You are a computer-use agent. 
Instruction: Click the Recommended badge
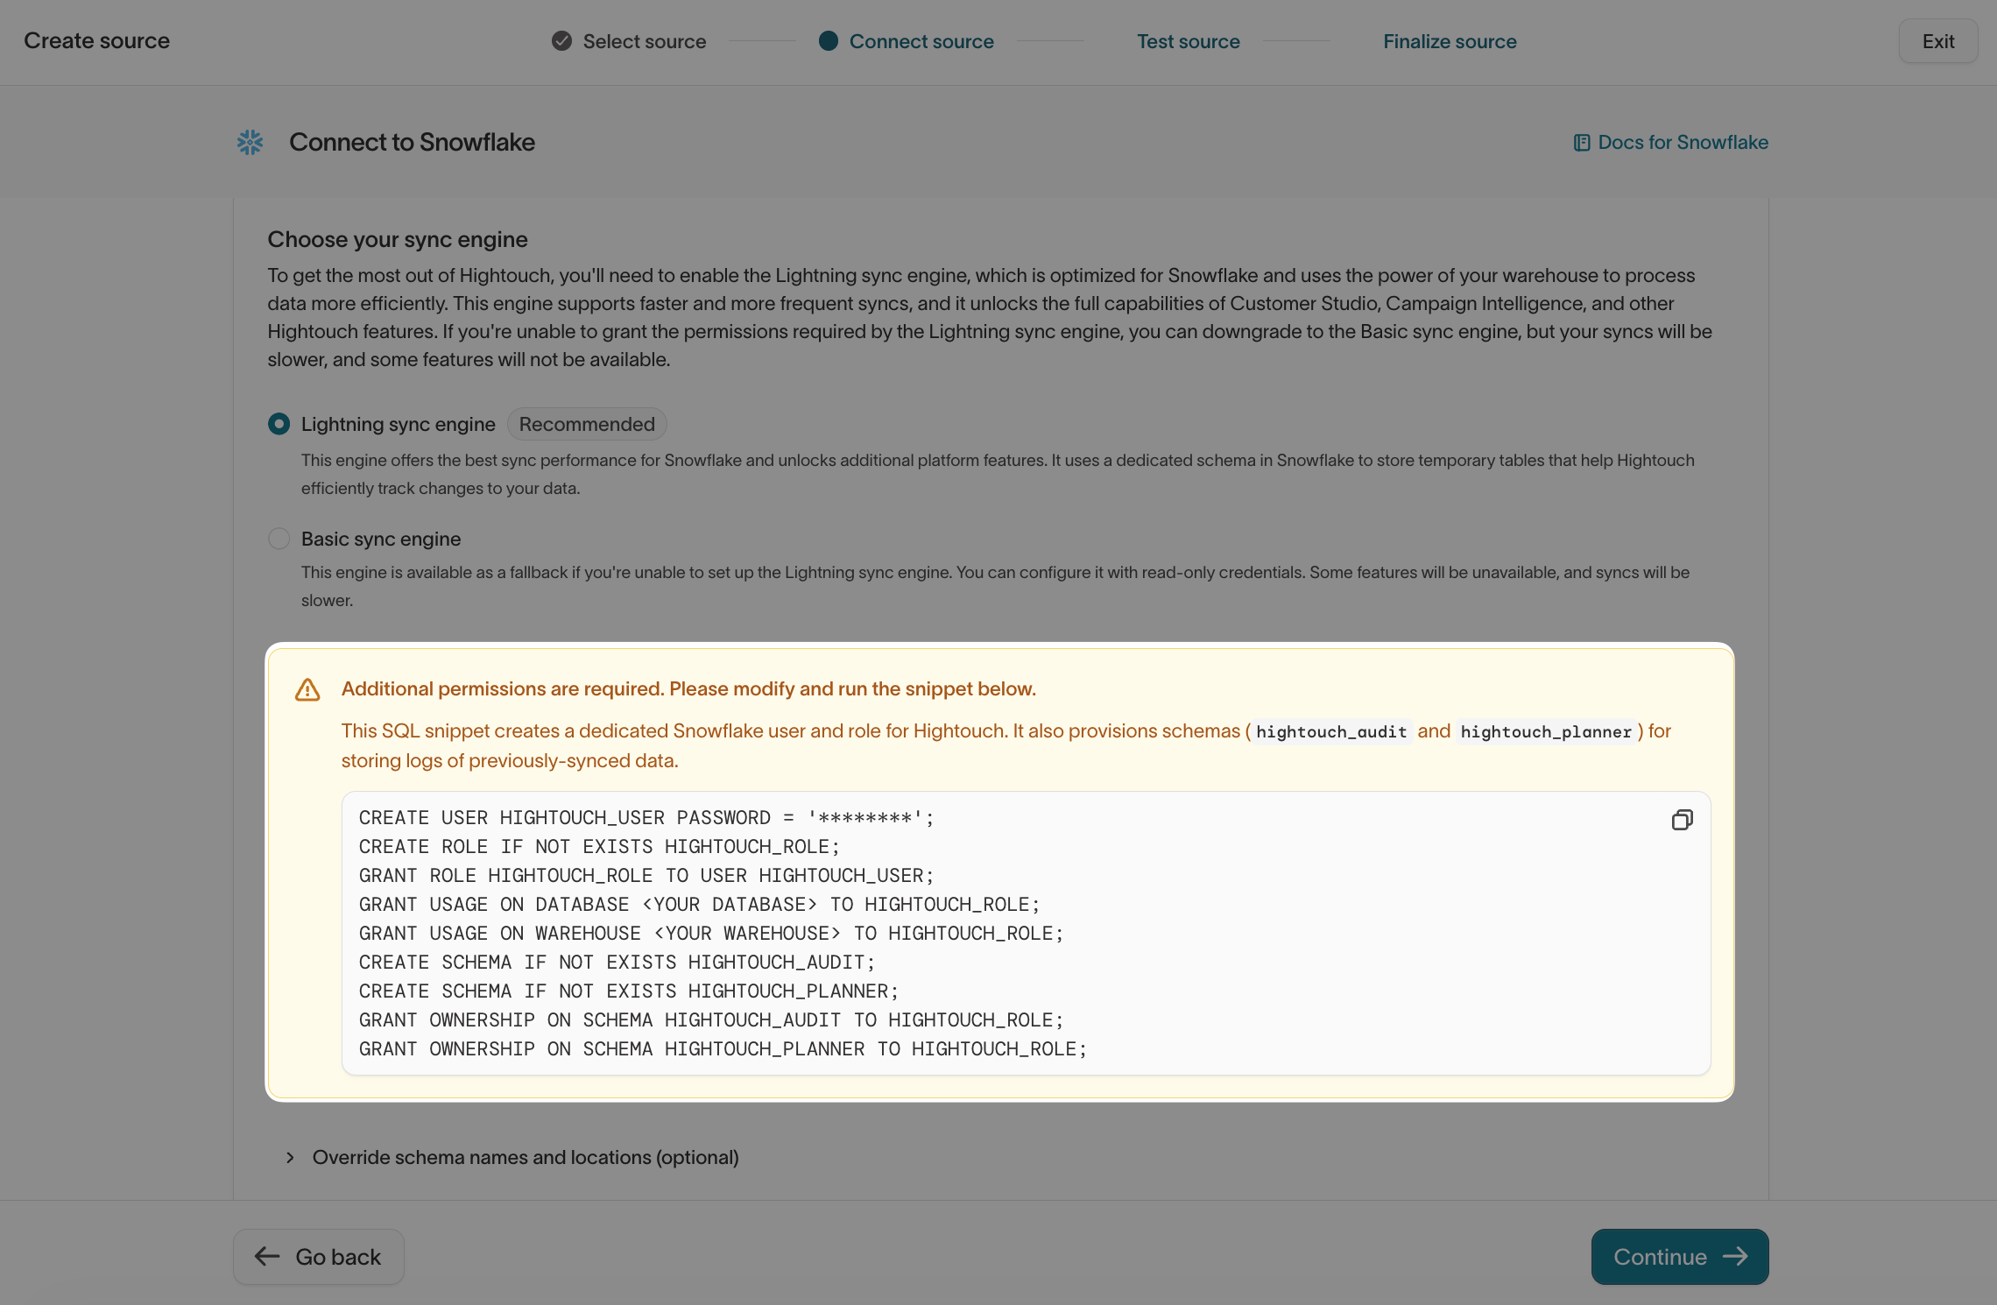[587, 424]
